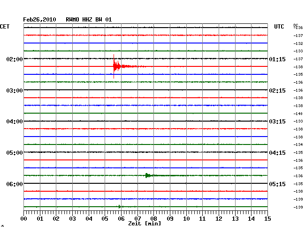Select minute 15 on the time axis

[x=267, y=218]
